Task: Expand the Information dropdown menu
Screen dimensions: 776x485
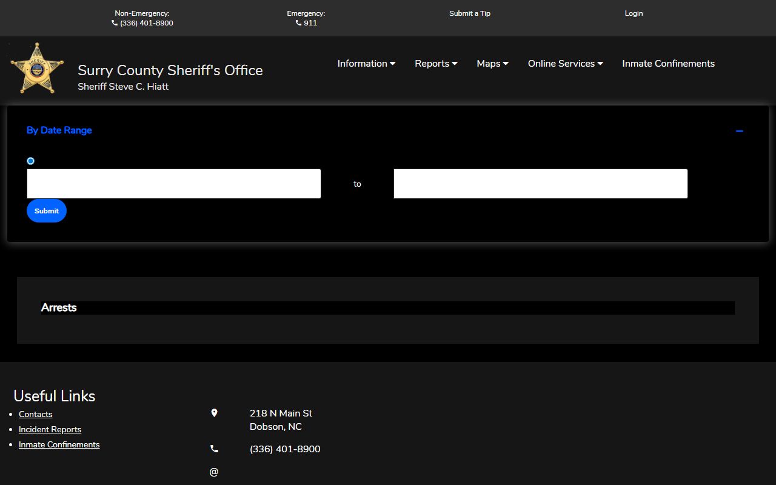Action: (x=366, y=64)
